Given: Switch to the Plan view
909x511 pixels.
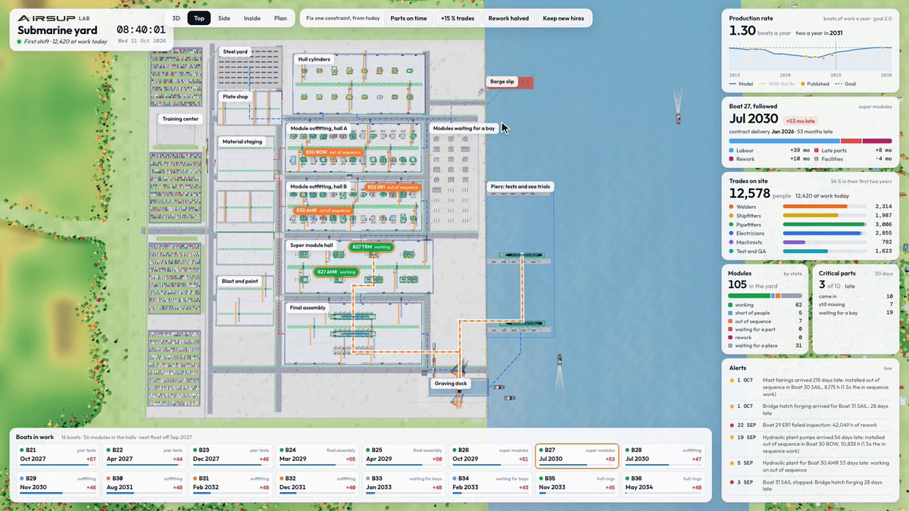Looking at the screenshot, I should point(280,18).
